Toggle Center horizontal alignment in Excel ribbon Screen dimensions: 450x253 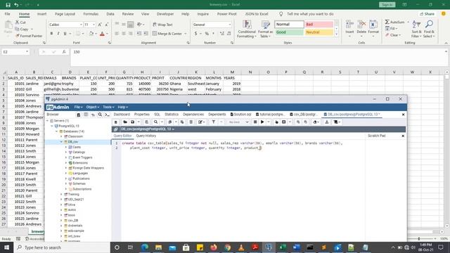coord(124,34)
